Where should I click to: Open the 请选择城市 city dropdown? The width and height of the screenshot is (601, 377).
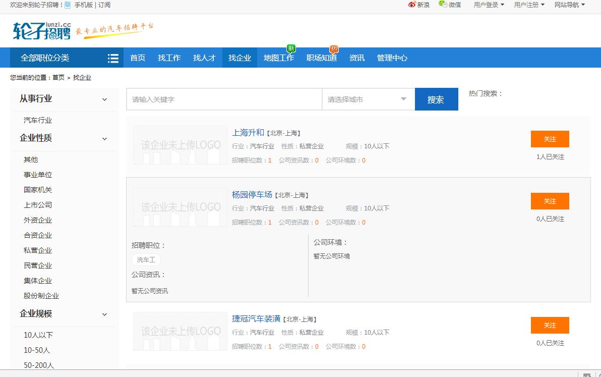tap(369, 99)
